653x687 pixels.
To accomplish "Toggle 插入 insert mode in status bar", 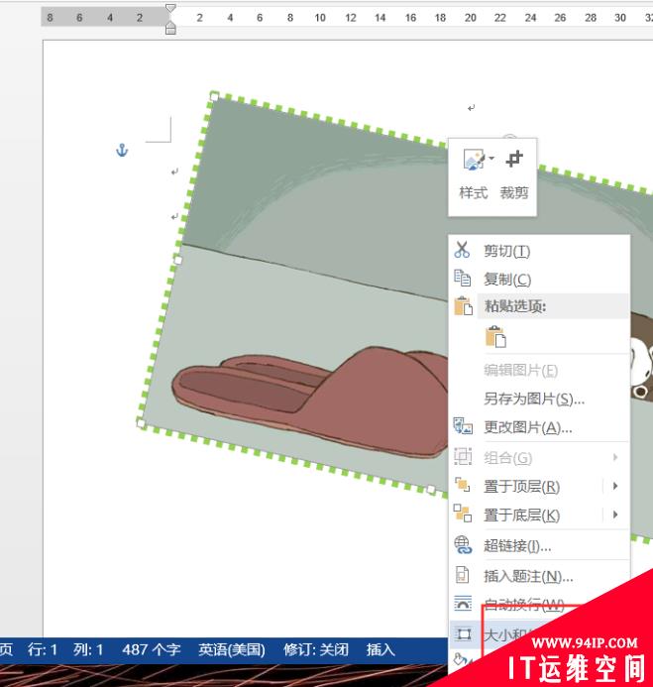I will (x=381, y=649).
